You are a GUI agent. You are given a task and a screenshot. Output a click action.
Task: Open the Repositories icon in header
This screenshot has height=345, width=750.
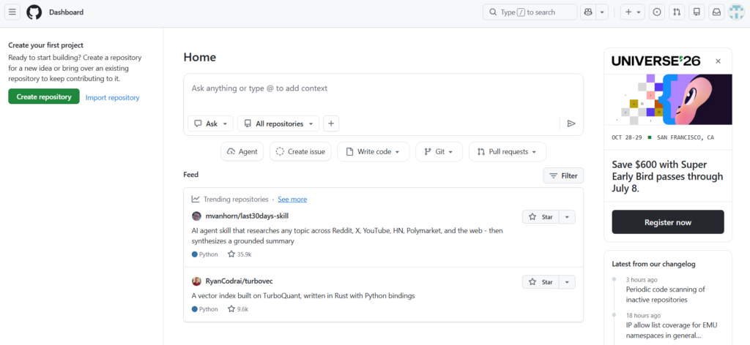697,12
